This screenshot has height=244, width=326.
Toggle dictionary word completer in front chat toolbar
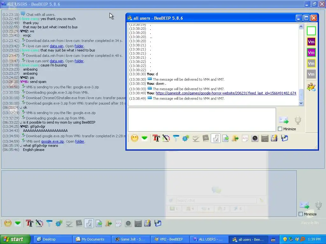tap(206, 138)
